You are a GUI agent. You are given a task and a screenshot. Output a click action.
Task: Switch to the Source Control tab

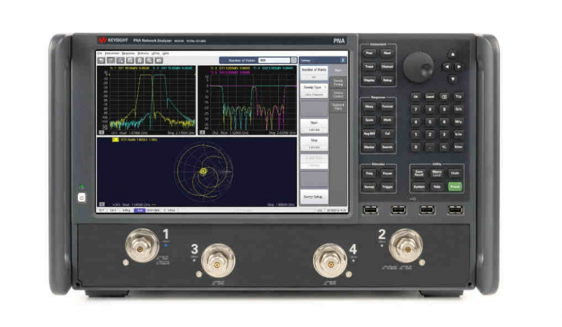click(x=338, y=94)
